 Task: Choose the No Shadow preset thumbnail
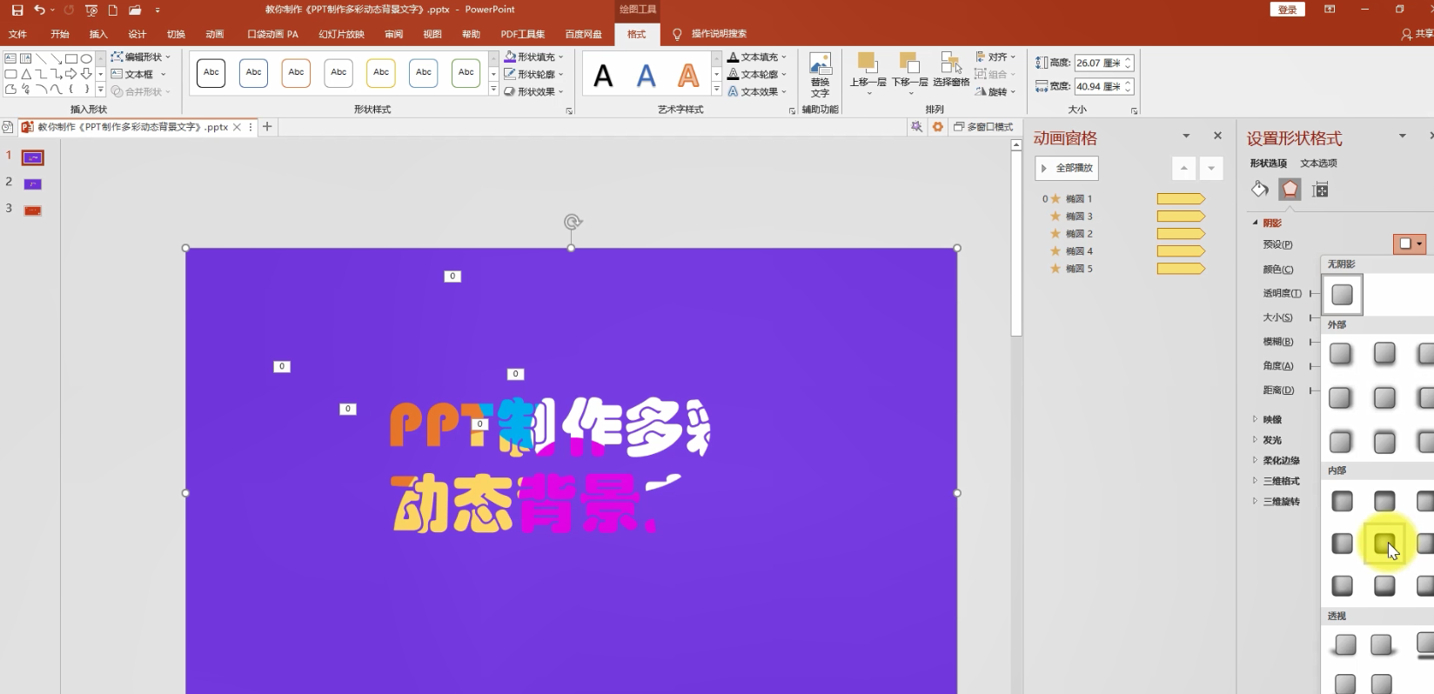(x=1343, y=294)
